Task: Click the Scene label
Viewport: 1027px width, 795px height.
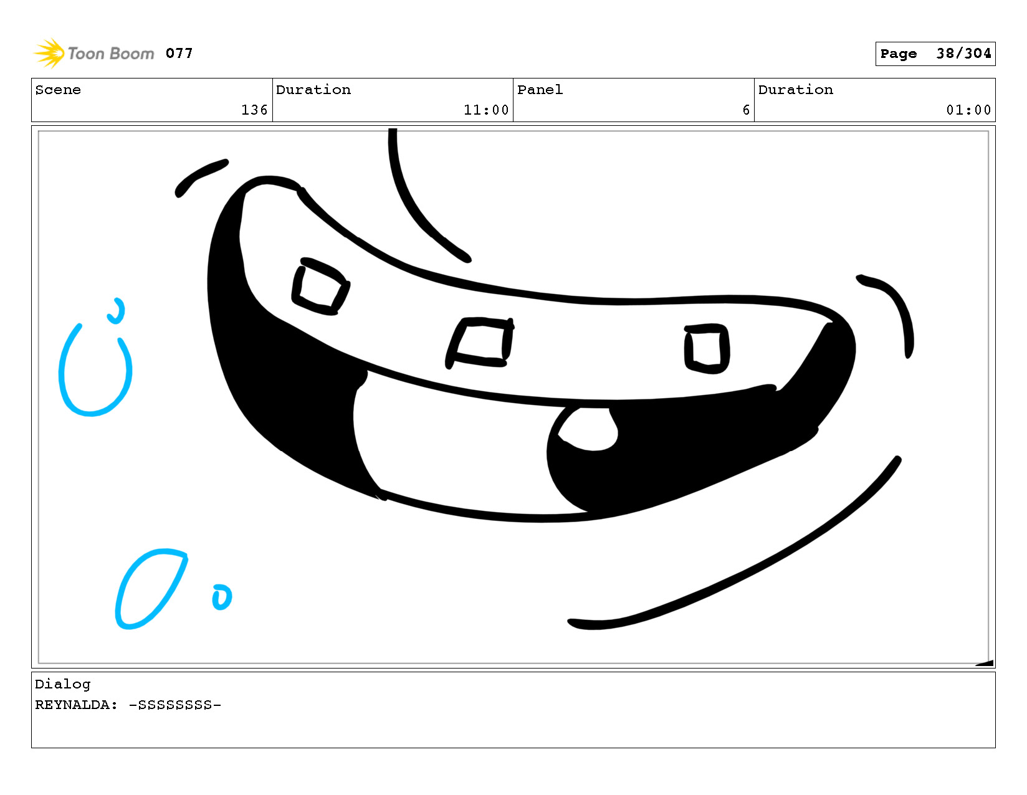Action: tap(58, 90)
